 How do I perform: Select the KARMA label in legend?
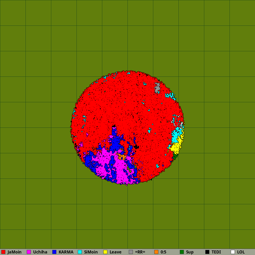pyautogui.click(x=66, y=252)
